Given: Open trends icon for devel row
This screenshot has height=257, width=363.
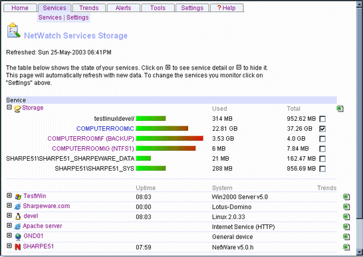Looking at the screenshot, I should point(346,216).
